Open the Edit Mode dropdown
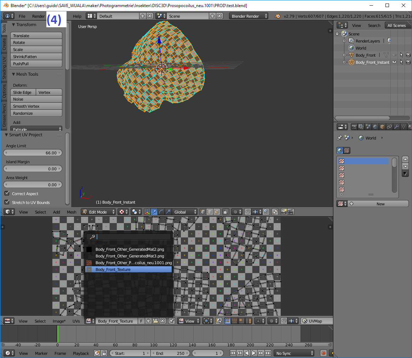 coord(98,212)
